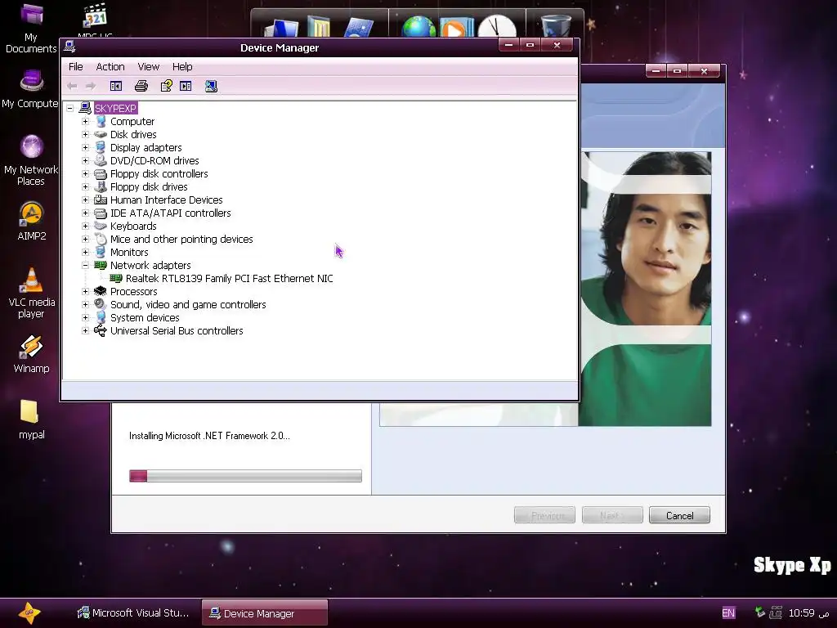The height and width of the screenshot is (628, 837).
Task: Click the Sound, video and game controllers icon
Action: point(101,304)
